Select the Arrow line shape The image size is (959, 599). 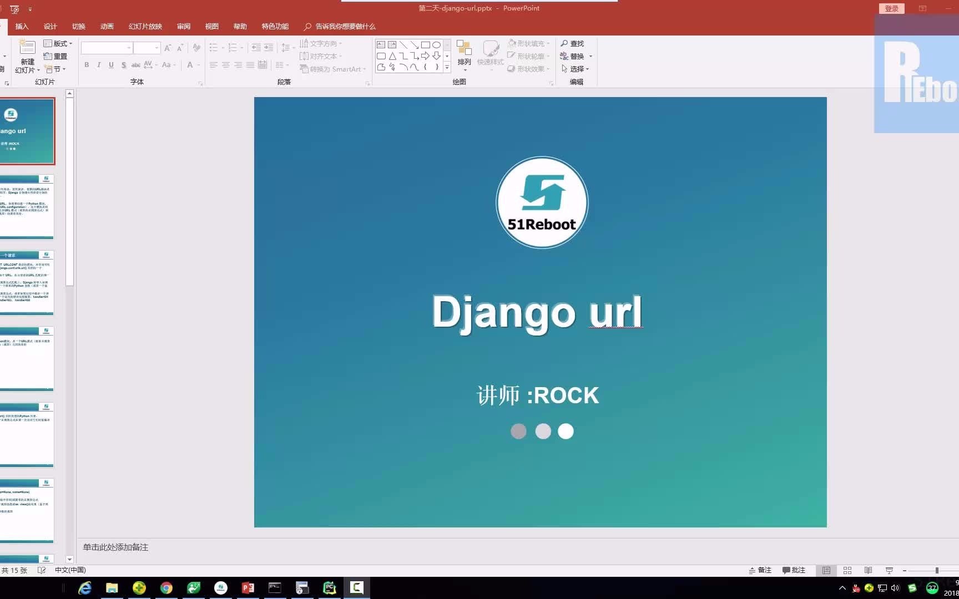tap(415, 45)
